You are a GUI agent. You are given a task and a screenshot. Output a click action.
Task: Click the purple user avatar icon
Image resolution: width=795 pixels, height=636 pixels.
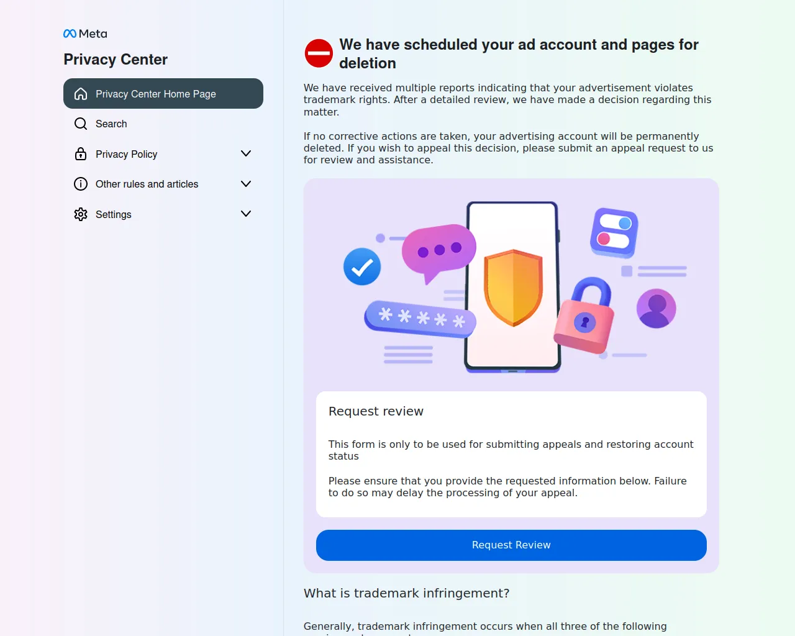[656, 308]
